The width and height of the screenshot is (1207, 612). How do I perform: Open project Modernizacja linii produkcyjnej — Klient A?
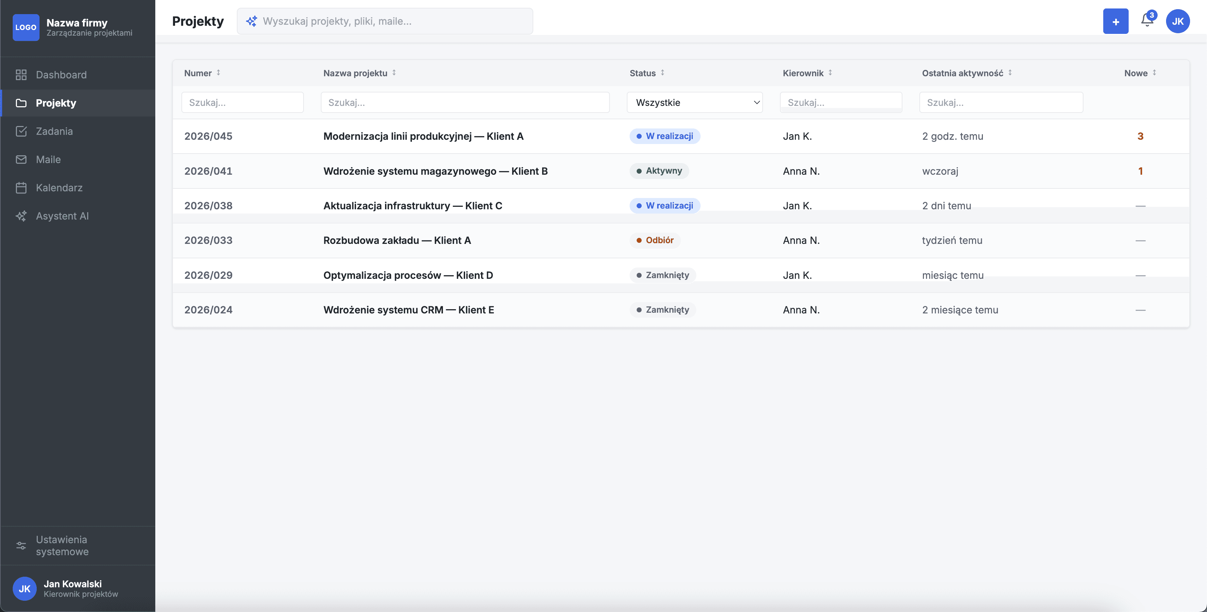[423, 136]
